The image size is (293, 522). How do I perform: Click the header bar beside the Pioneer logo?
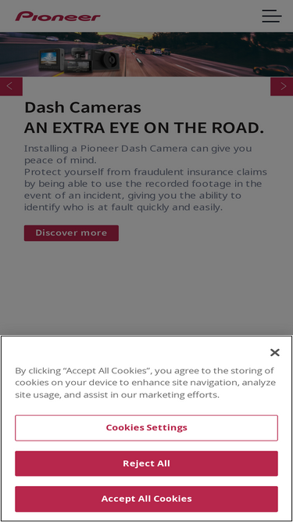pos(181,16)
